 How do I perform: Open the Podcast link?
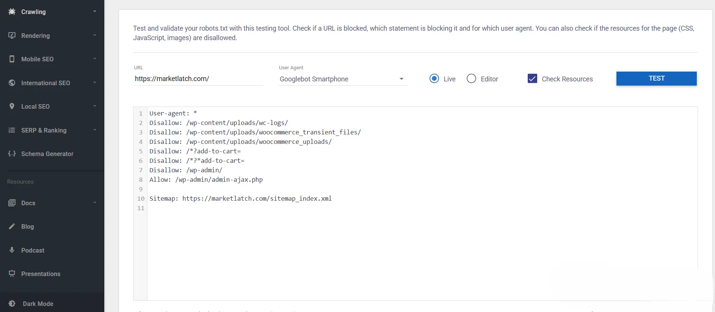(33, 250)
